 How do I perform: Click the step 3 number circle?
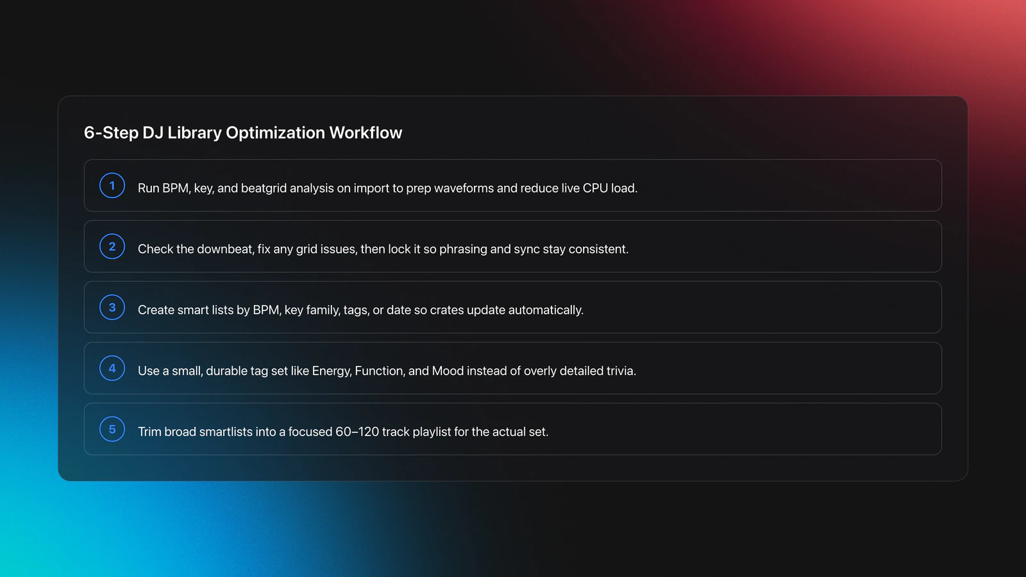tap(112, 307)
